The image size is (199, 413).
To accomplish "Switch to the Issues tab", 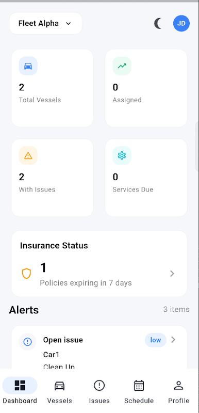I will (x=99, y=391).
